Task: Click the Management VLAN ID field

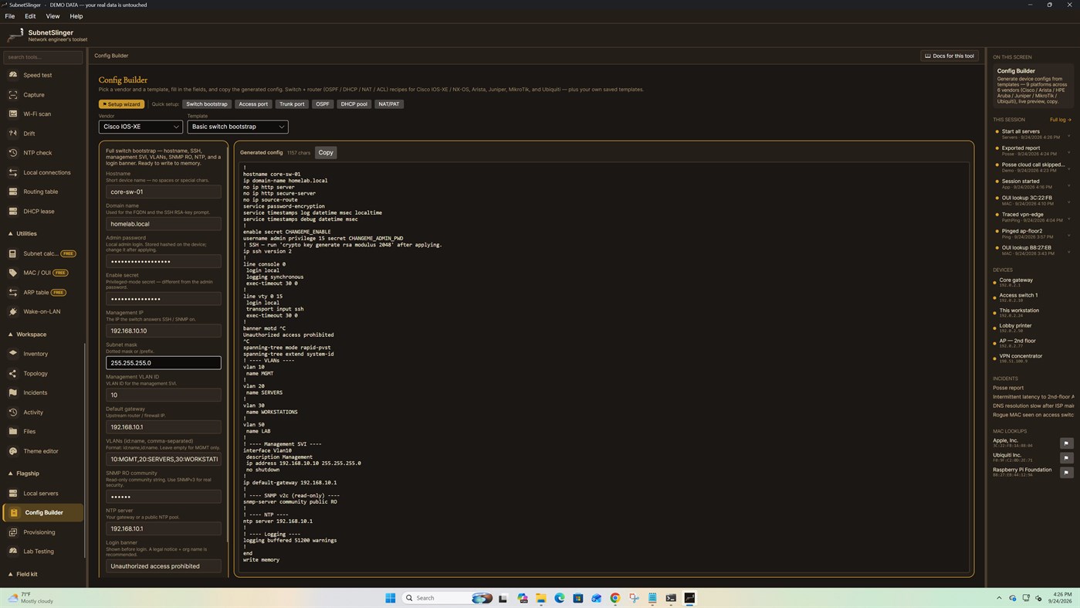Action: tap(164, 395)
